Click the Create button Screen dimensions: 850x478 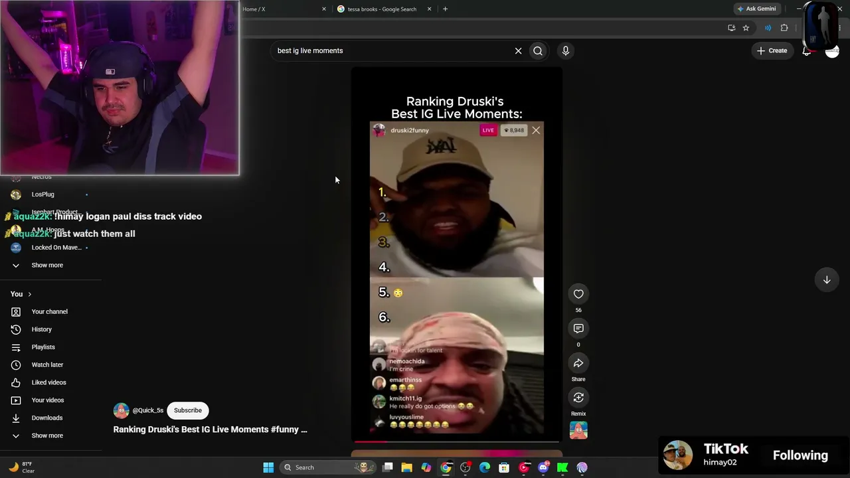(x=772, y=50)
